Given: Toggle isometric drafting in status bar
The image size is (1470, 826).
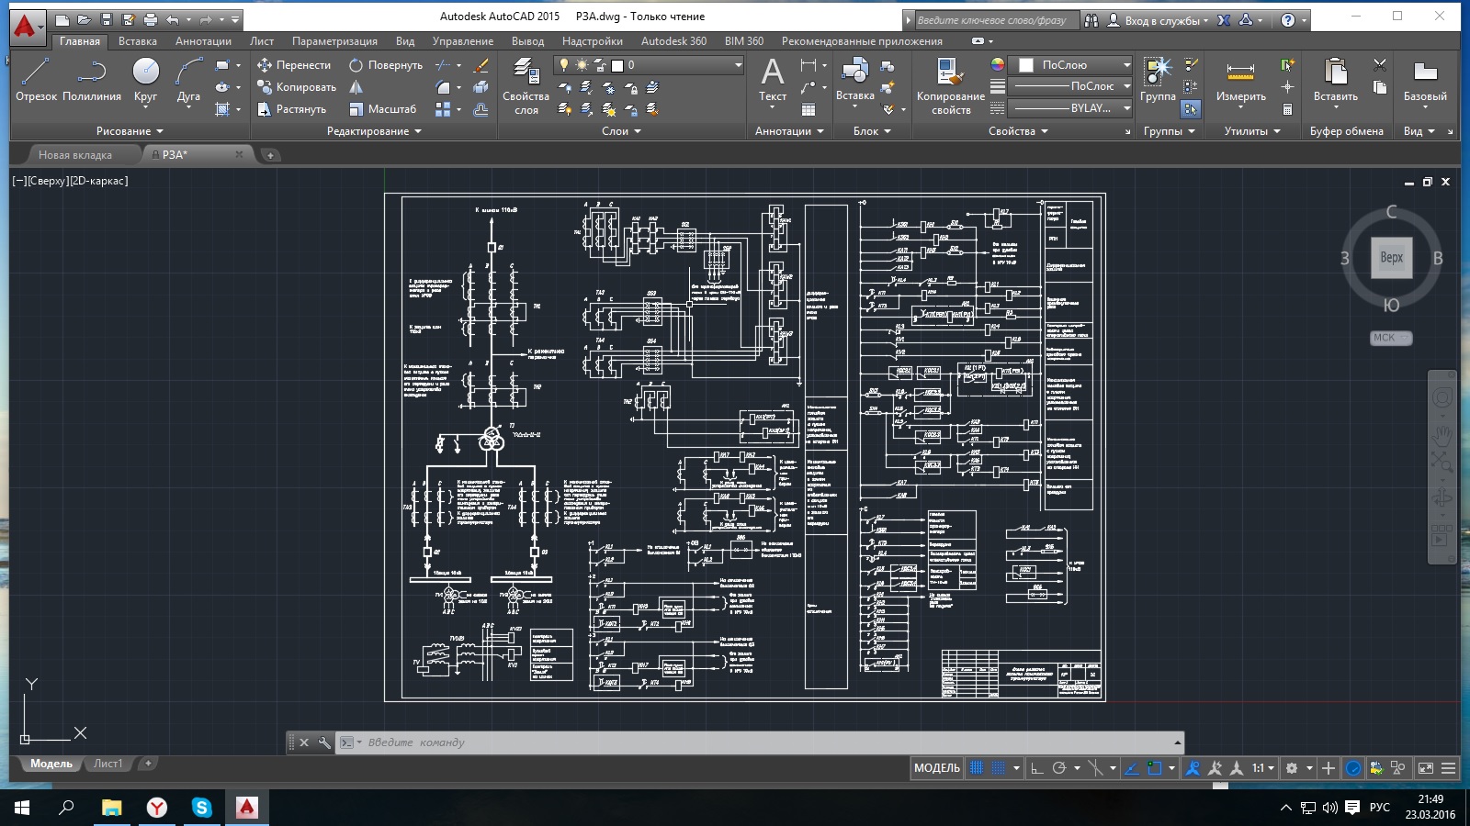Looking at the screenshot, I should [x=1095, y=768].
